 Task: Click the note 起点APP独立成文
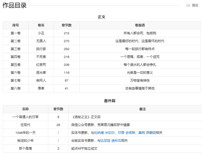click(x=84, y=149)
